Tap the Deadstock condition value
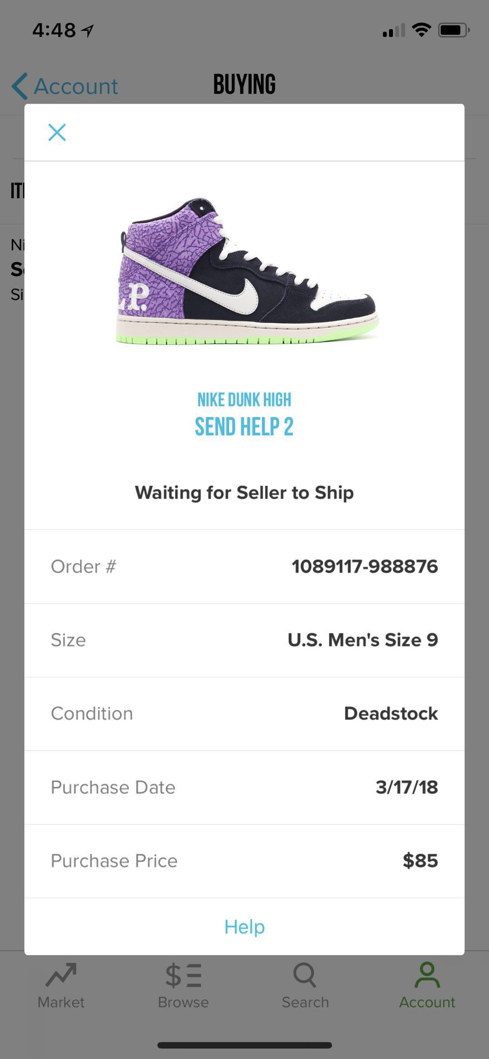 [x=391, y=714]
